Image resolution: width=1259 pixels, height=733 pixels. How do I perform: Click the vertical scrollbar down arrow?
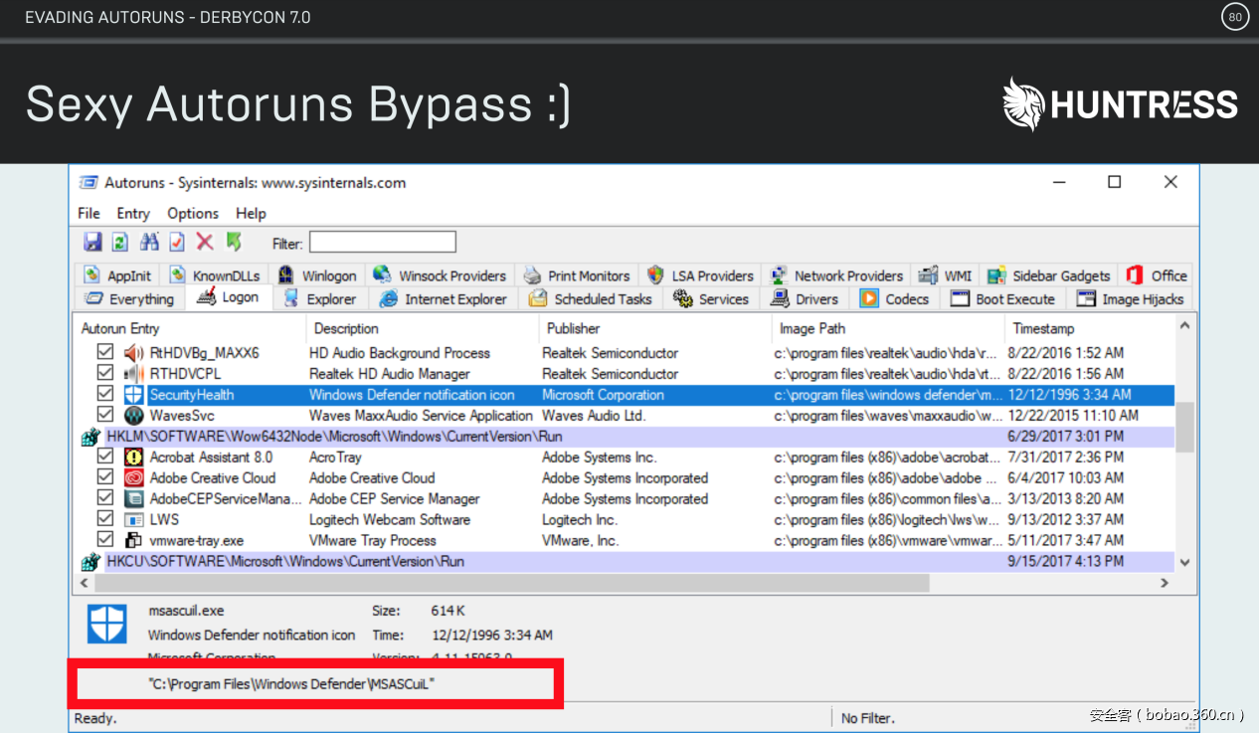click(x=1184, y=562)
